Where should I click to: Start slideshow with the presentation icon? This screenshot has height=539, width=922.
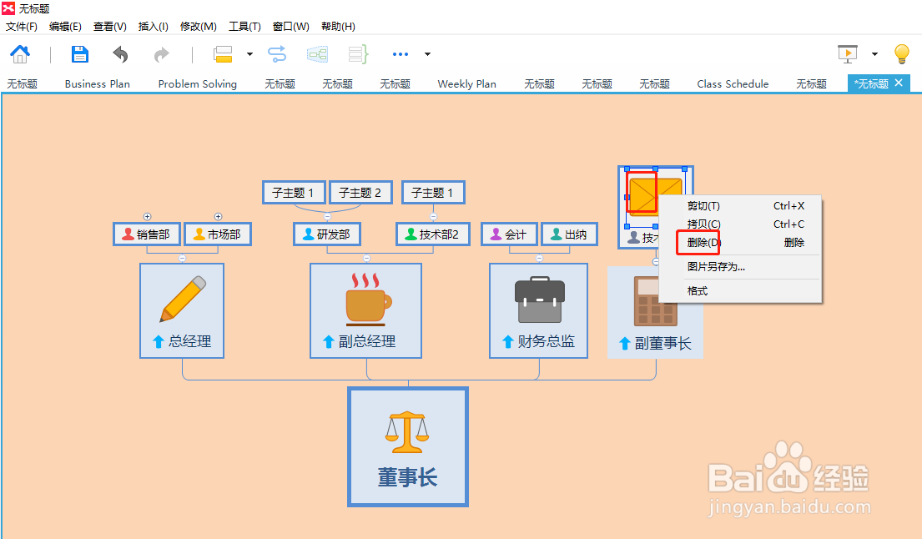click(848, 53)
